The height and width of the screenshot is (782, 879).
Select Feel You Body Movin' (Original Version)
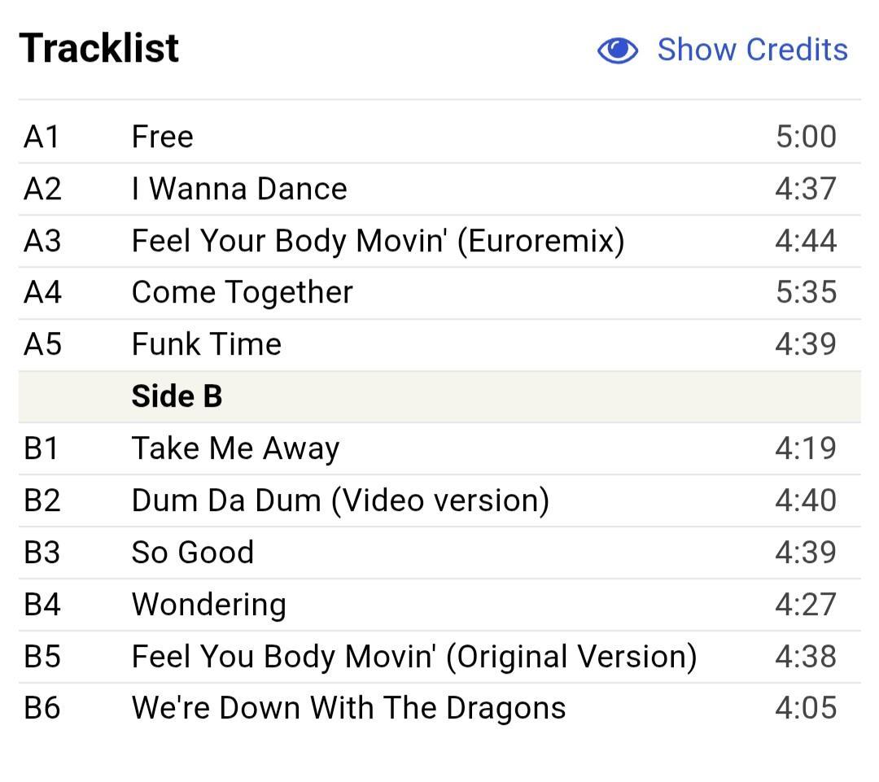click(x=414, y=657)
